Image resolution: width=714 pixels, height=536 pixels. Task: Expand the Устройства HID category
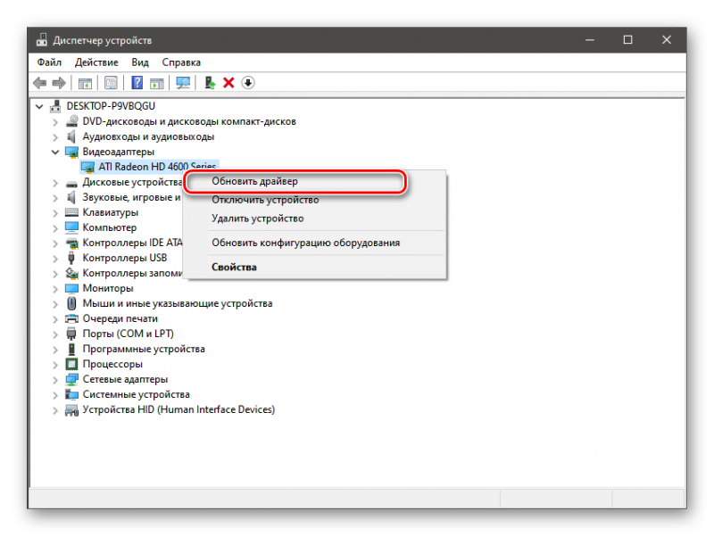[x=55, y=410]
